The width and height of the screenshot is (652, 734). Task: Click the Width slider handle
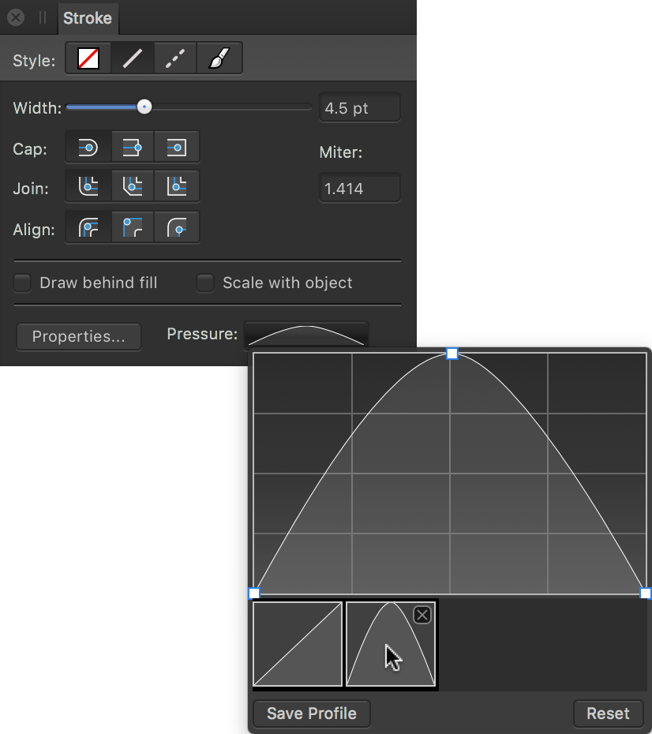pyautogui.click(x=144, y=107)
